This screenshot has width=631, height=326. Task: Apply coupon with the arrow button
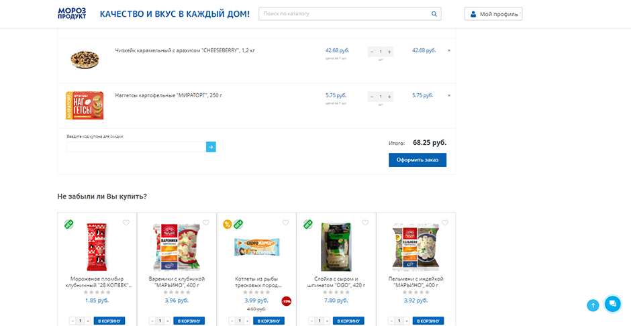211,147
